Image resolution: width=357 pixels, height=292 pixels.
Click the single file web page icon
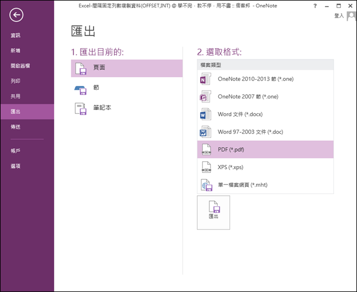point(206,185)
